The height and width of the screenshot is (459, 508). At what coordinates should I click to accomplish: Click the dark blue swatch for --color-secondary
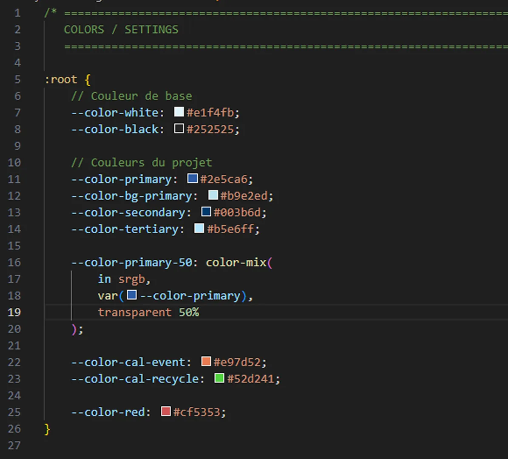[x=206, y=211]
